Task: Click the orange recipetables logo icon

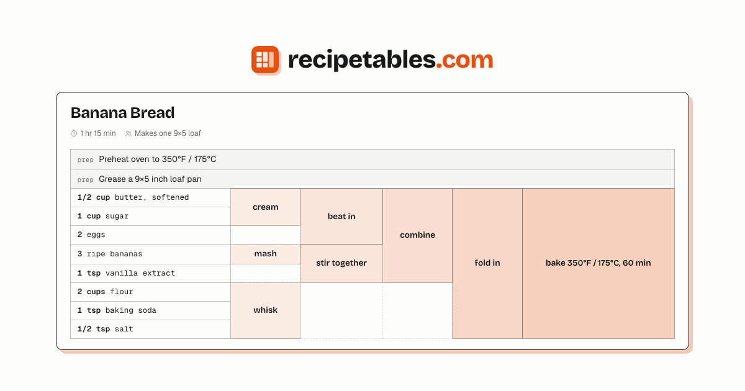Action: point(265,60)
